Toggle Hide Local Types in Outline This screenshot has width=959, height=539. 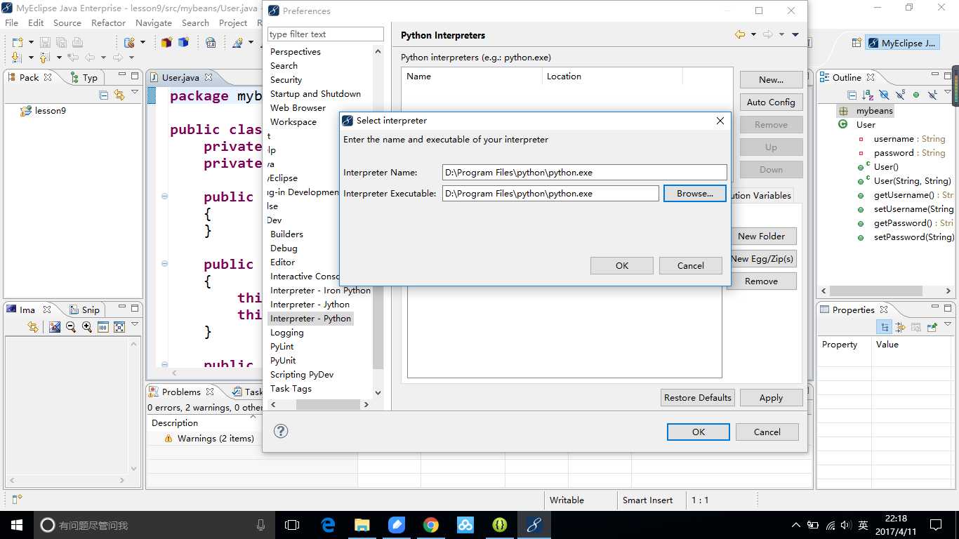(932, 95)
